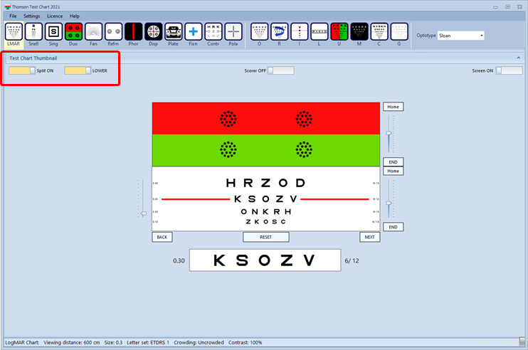
Task: Click the NEXT button
Action: tap(369, 237)
